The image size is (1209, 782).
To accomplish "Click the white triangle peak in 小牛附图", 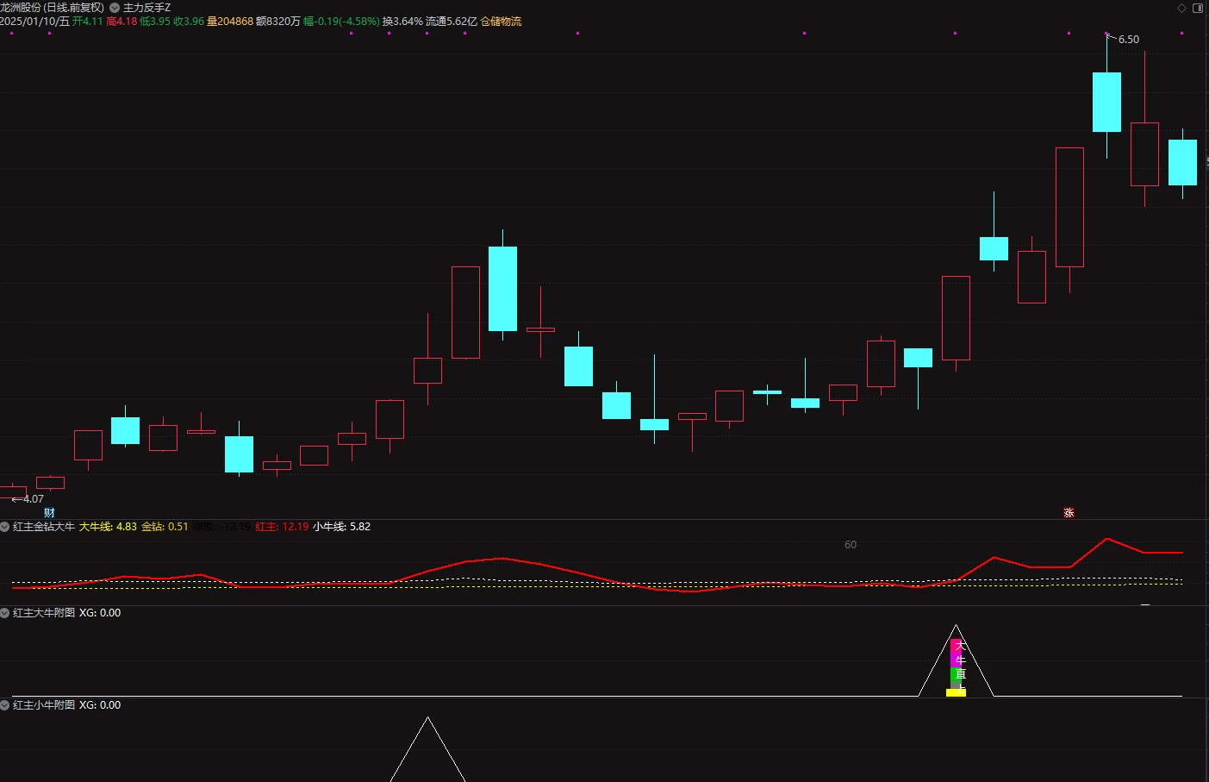I will 428,718.
